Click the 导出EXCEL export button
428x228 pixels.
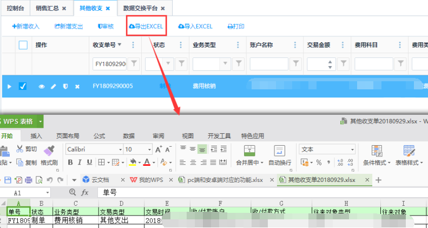click(146, 26)
